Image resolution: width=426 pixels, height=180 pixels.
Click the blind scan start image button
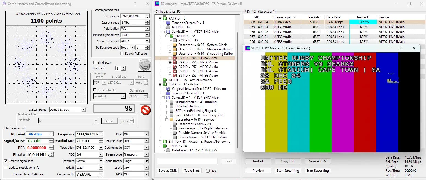pos(144,65)
